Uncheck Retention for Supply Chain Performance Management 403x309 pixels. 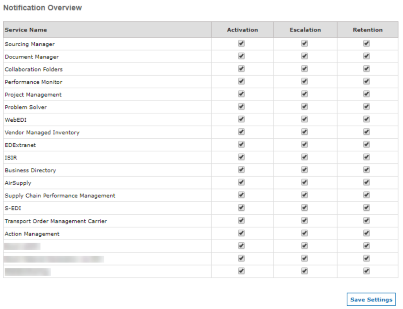pos(366,195)
